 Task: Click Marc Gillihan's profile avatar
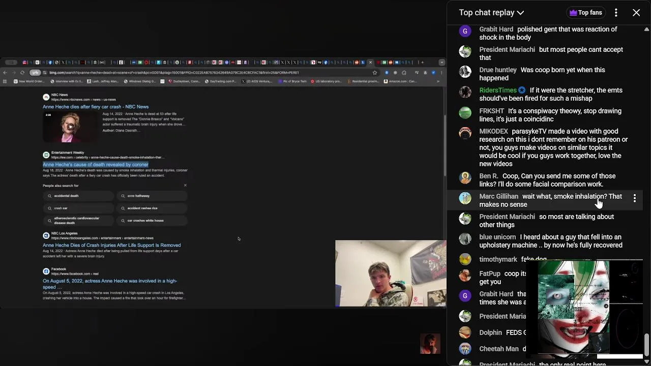[x=465, y=198]
